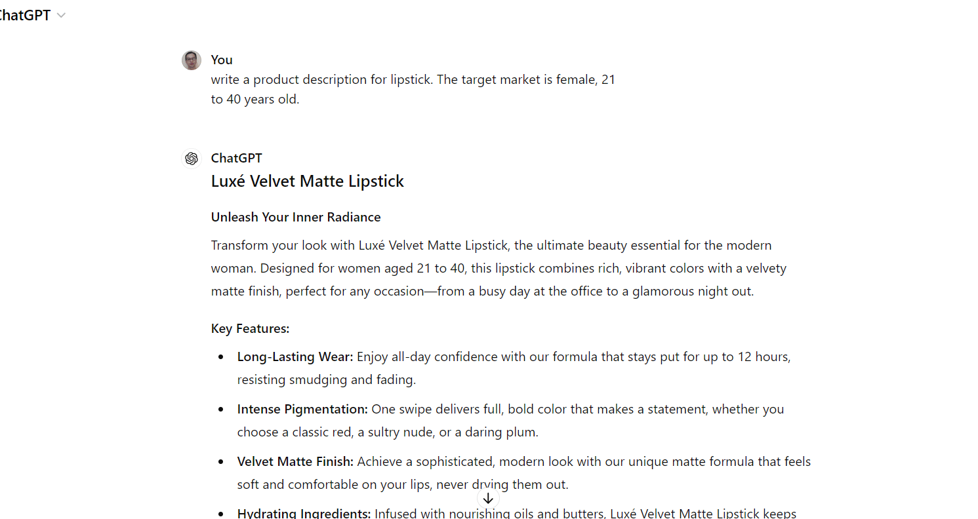978x519 pixels.
Task: Click the text "resisting smudging and fading."
Action: click(x=327, y=380)
